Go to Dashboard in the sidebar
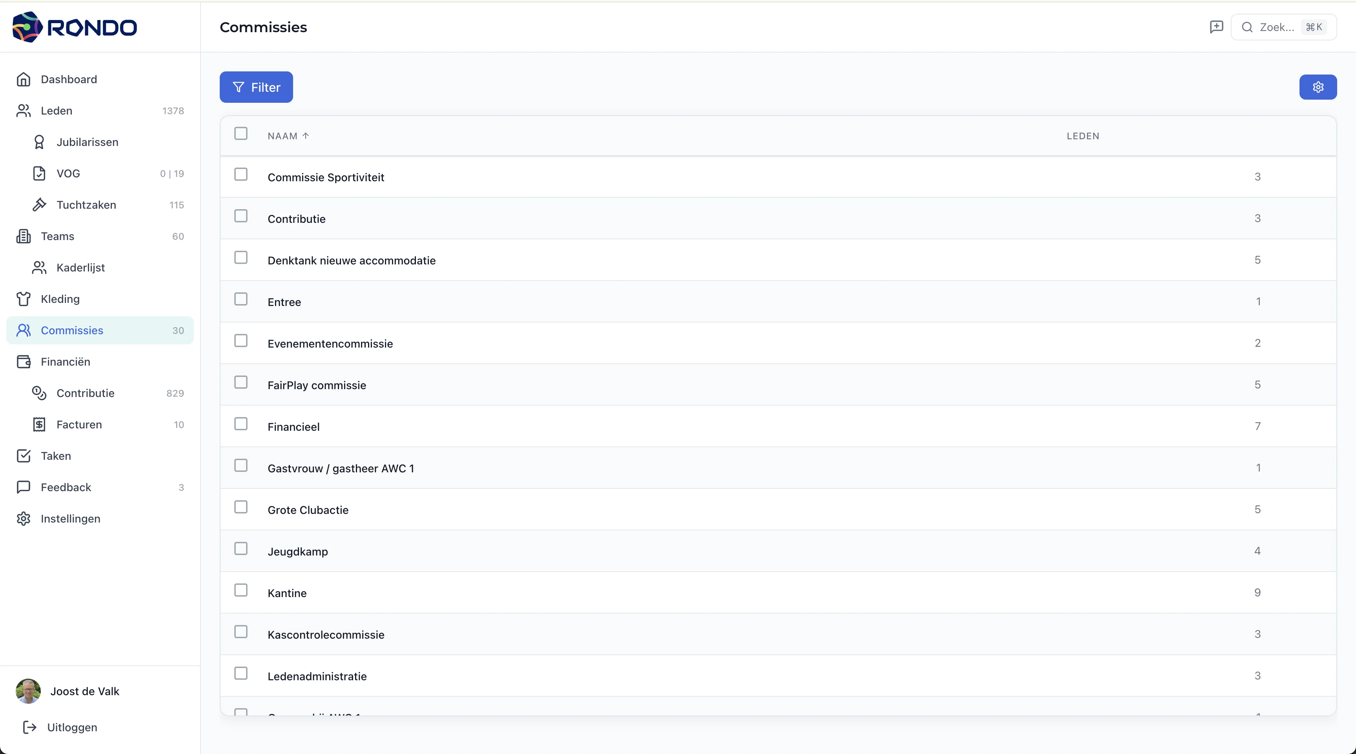The width and height of the screenshot is (1356, 754). click(69, 80)
